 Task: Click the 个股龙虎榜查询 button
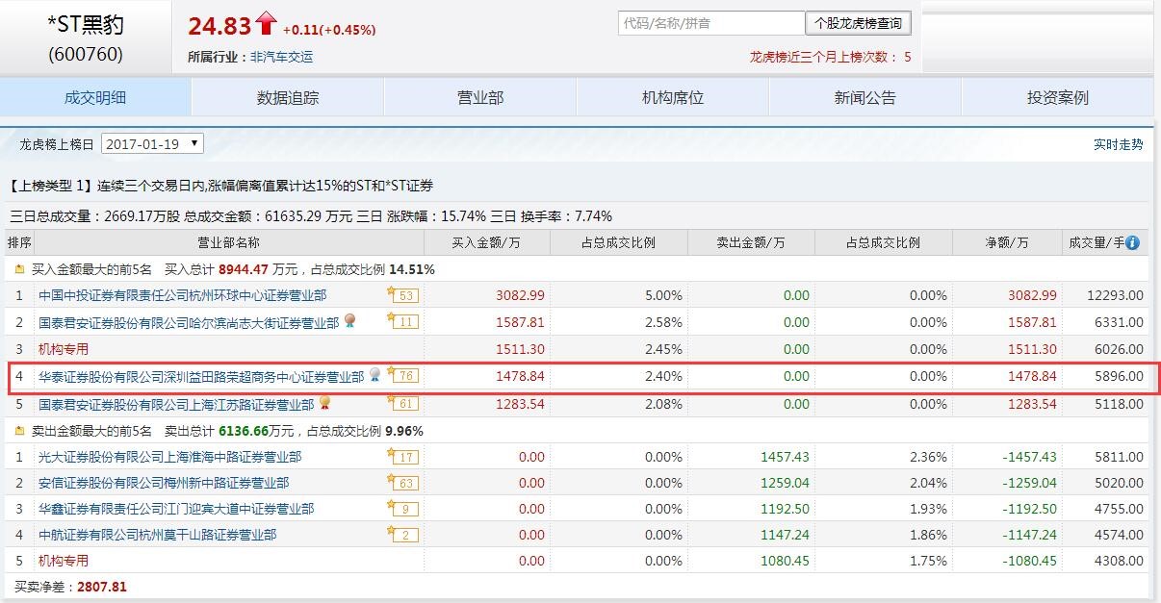coord(857,22)
